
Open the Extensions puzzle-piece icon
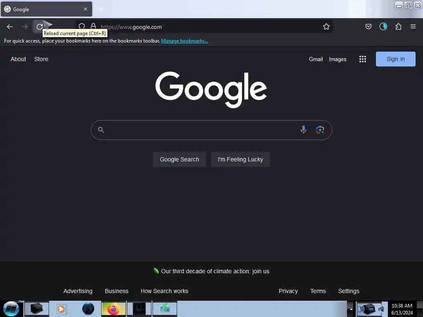click(398, 26)
